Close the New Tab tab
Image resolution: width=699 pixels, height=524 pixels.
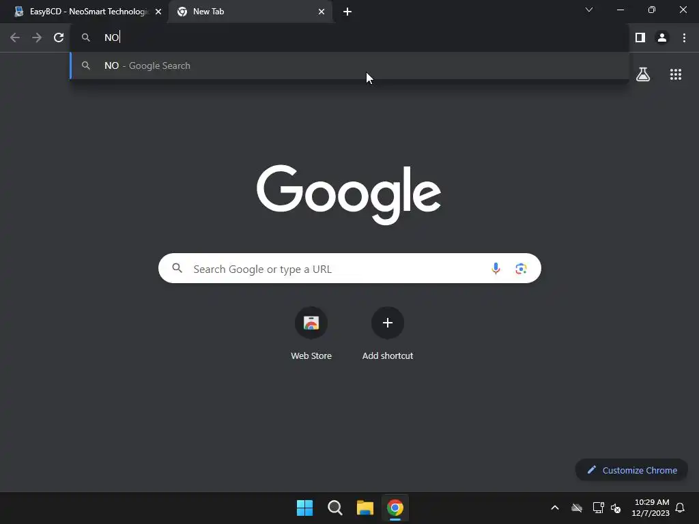[322, 12]
